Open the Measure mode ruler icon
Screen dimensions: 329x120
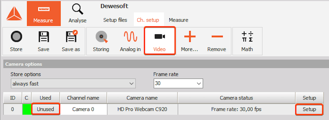43,9
